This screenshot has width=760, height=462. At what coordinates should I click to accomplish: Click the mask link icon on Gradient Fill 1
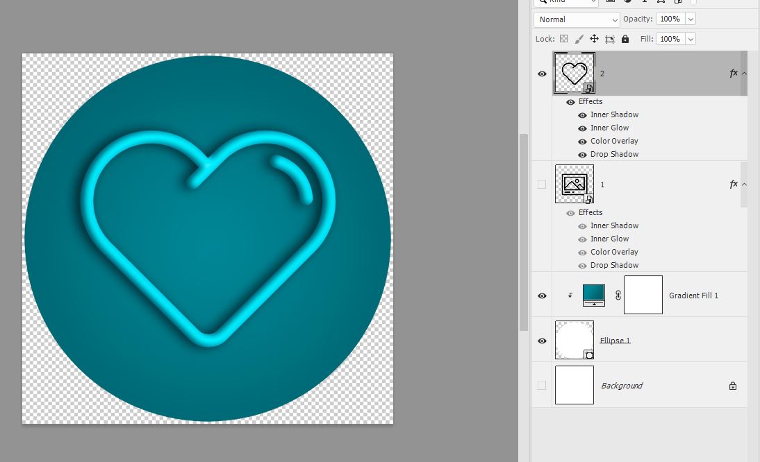tap(618, 295)
